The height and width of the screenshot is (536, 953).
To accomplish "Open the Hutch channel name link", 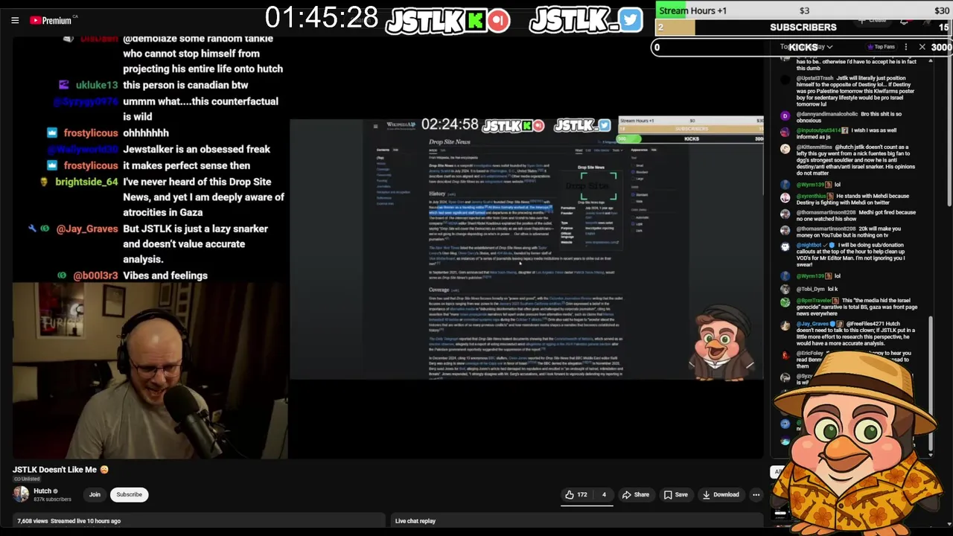I will click(42, 491).
